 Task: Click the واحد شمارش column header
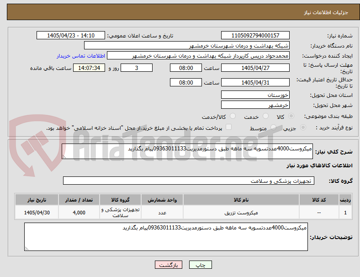[x=162, y=200]
